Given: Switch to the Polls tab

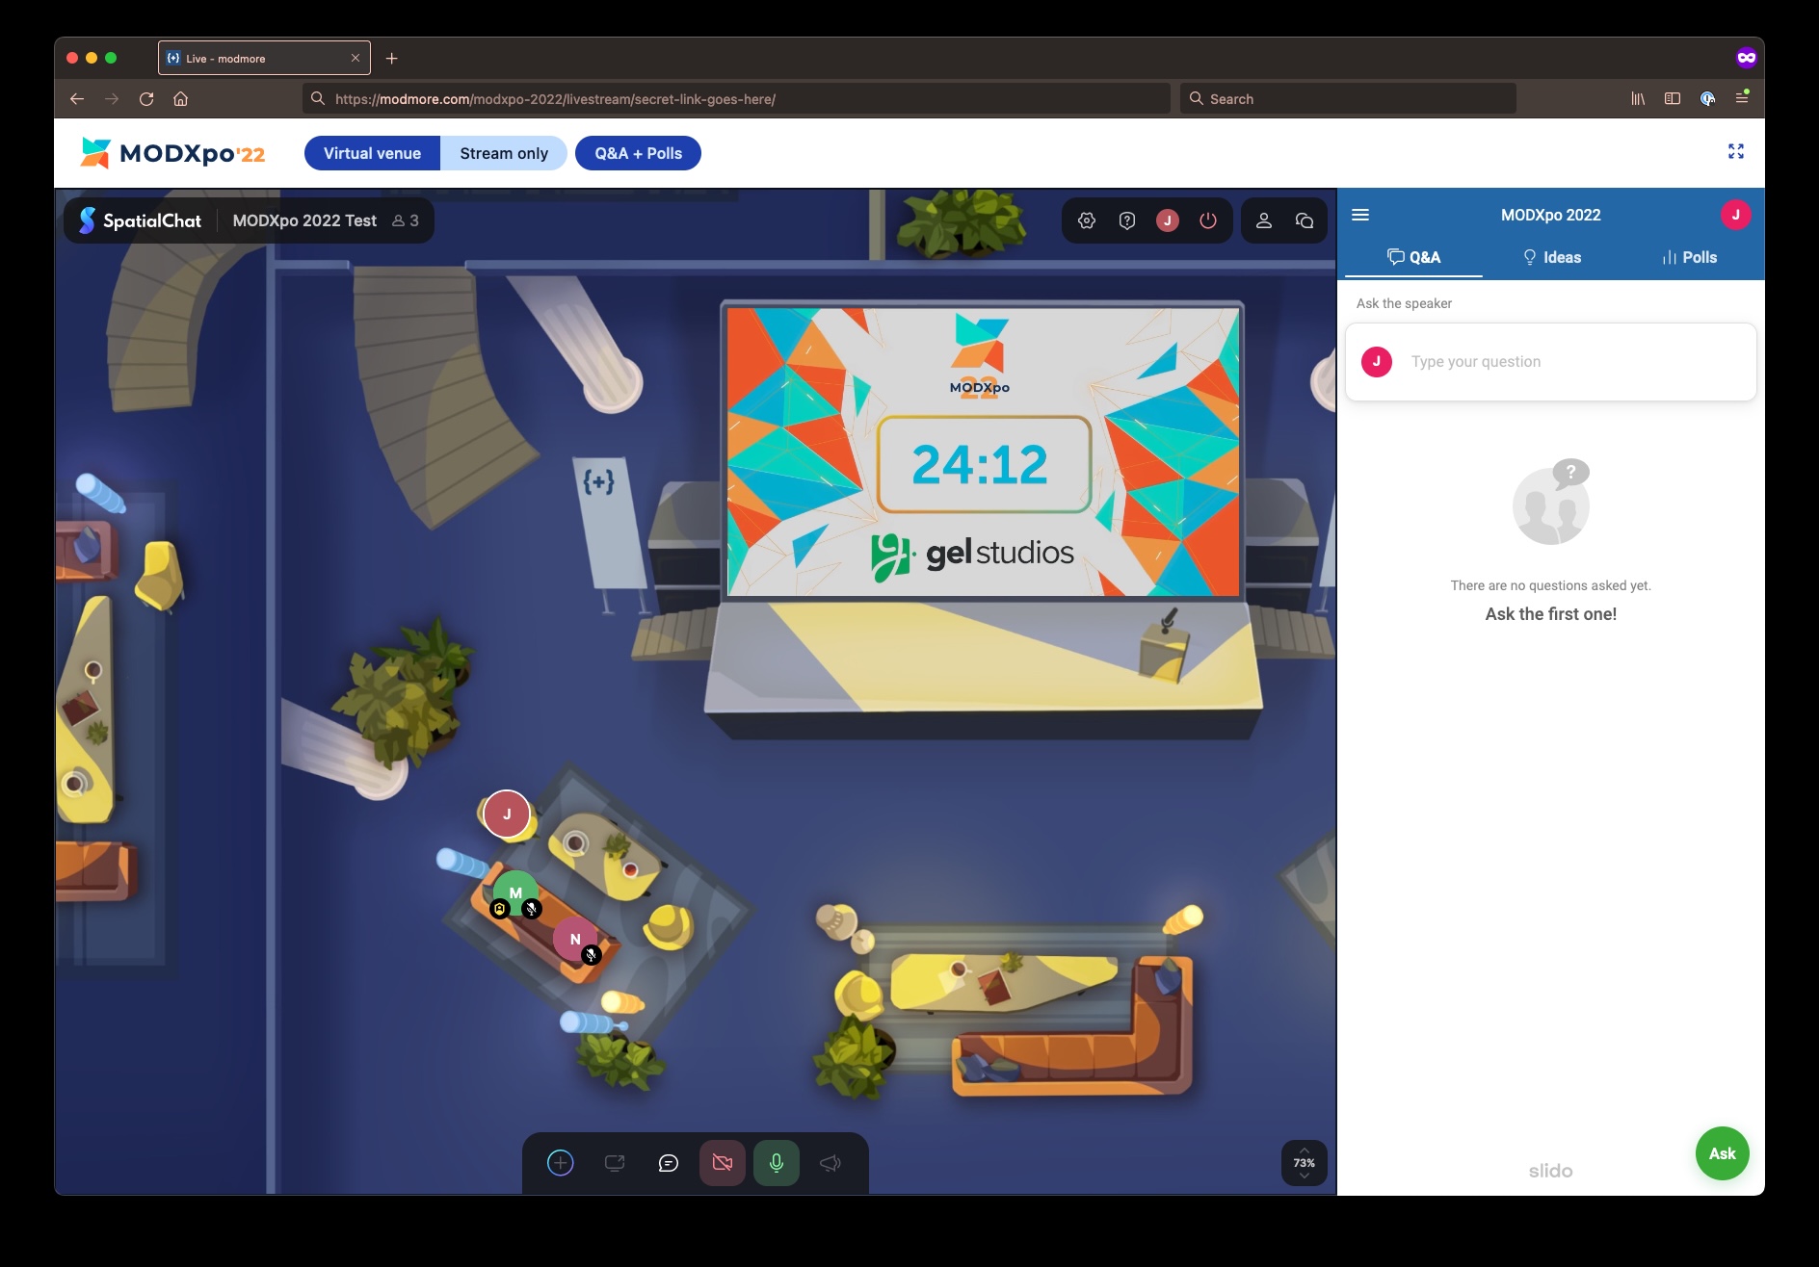Looking at the screenshot, I should [1690, 257].
